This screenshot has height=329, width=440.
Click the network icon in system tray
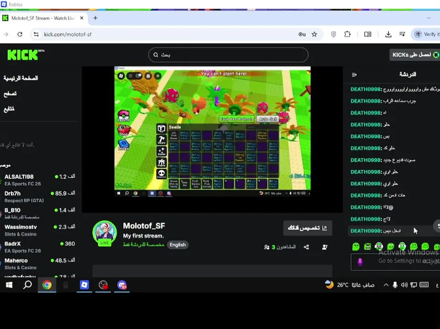[x=413, y=285]
